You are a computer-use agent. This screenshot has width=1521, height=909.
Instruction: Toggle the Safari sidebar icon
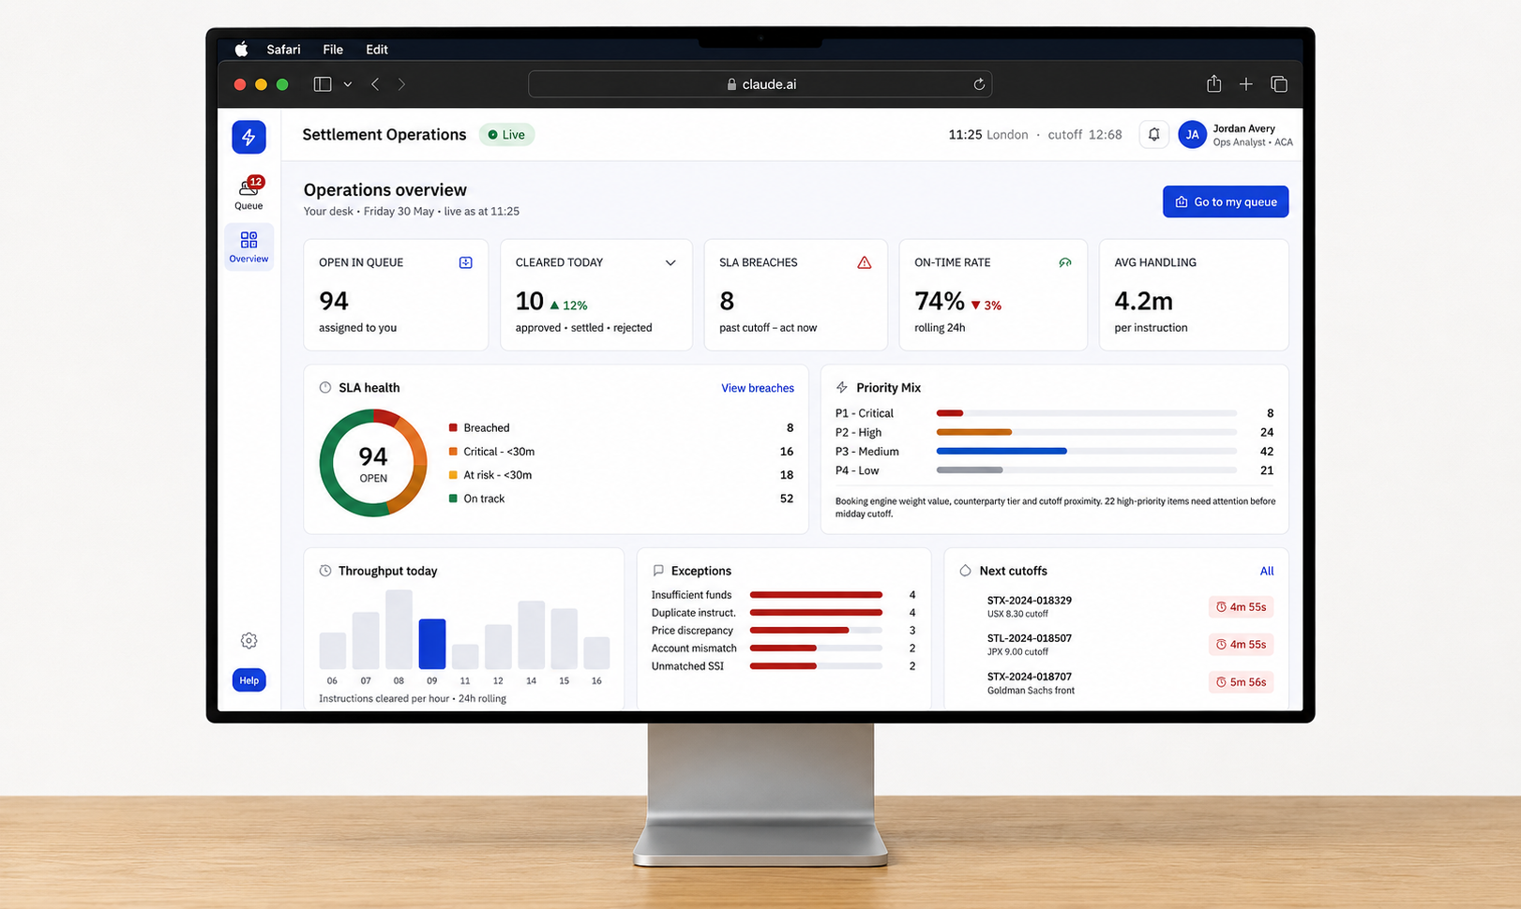click(x=323, y=84)
